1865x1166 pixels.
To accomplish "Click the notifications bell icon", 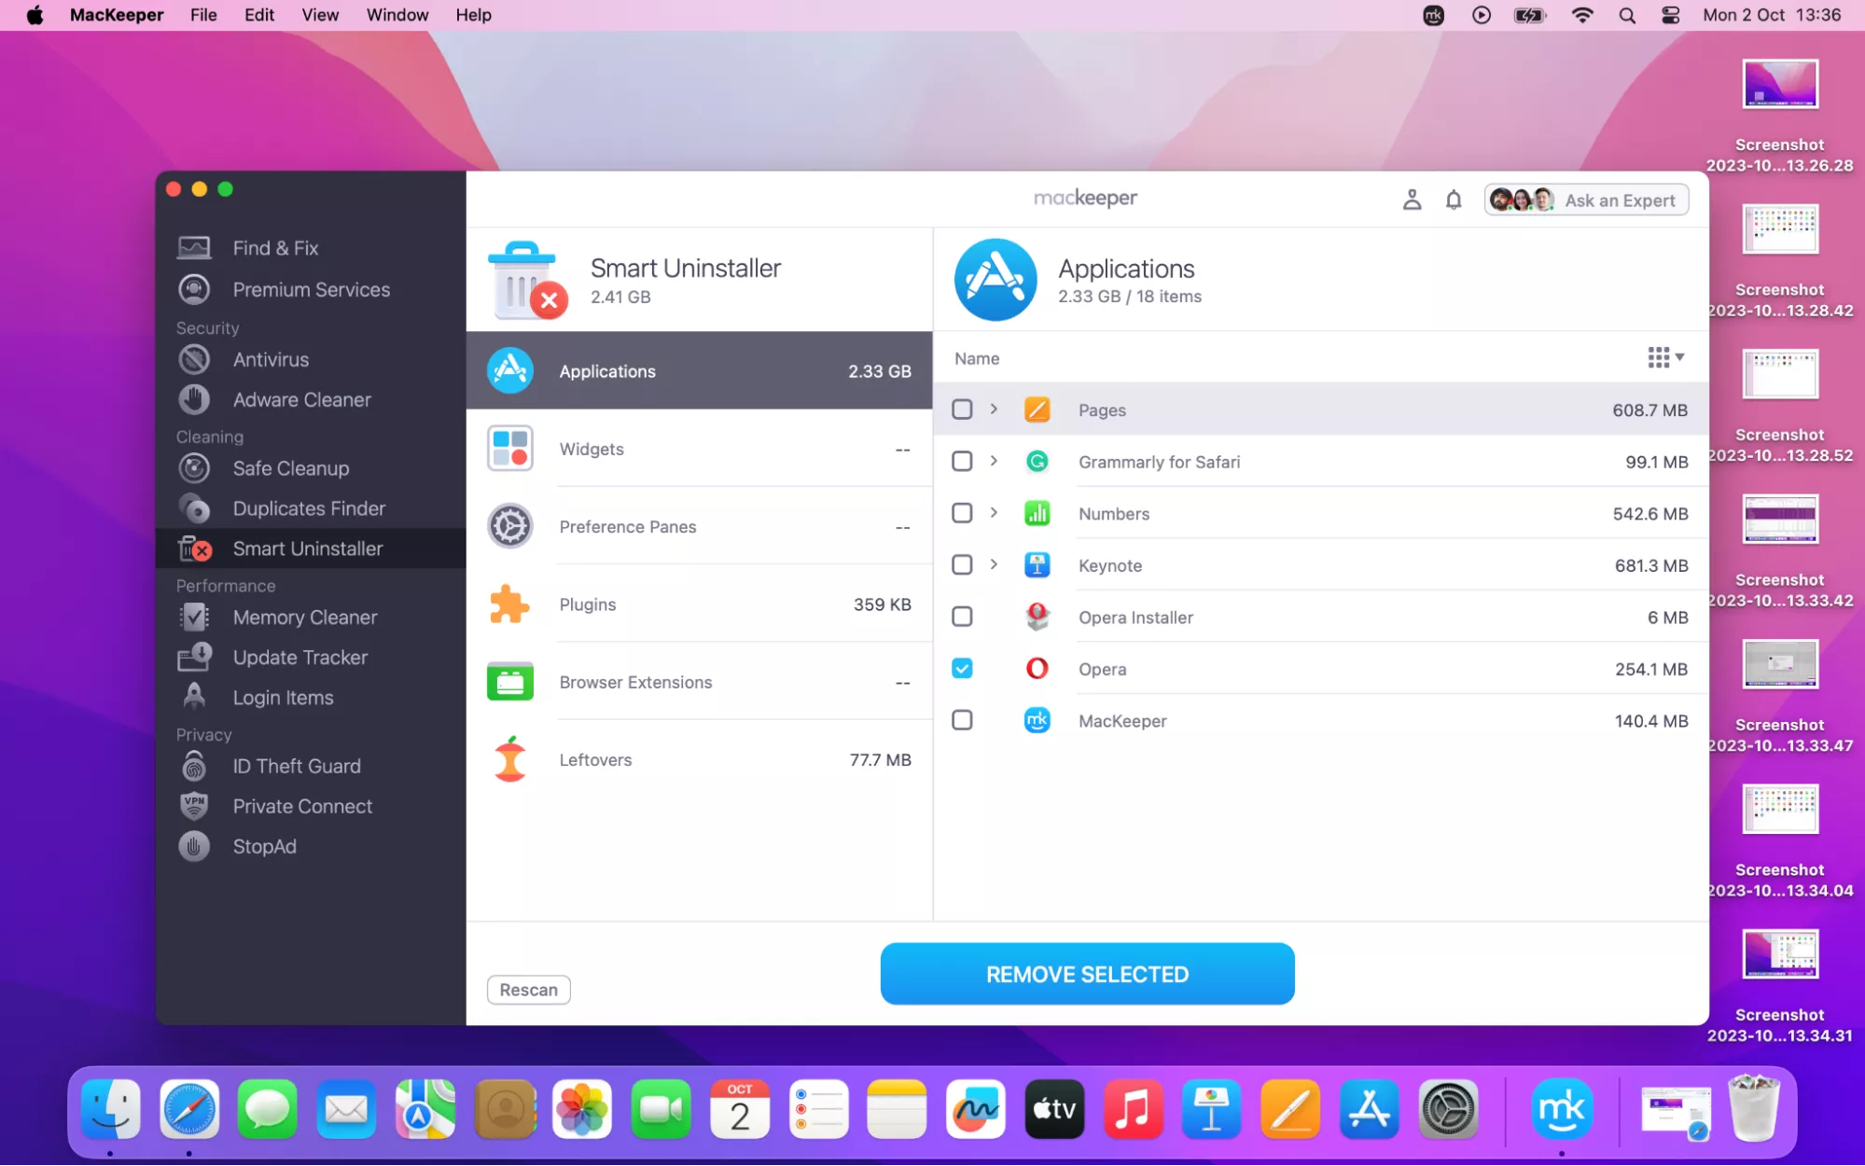I will [1453, 200].
